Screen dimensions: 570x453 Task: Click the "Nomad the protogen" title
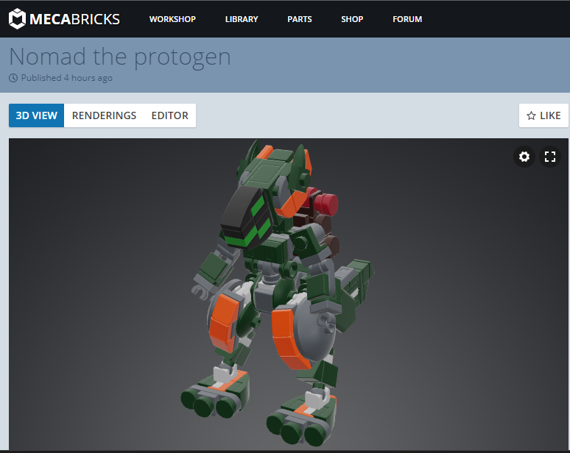[120, 57]
